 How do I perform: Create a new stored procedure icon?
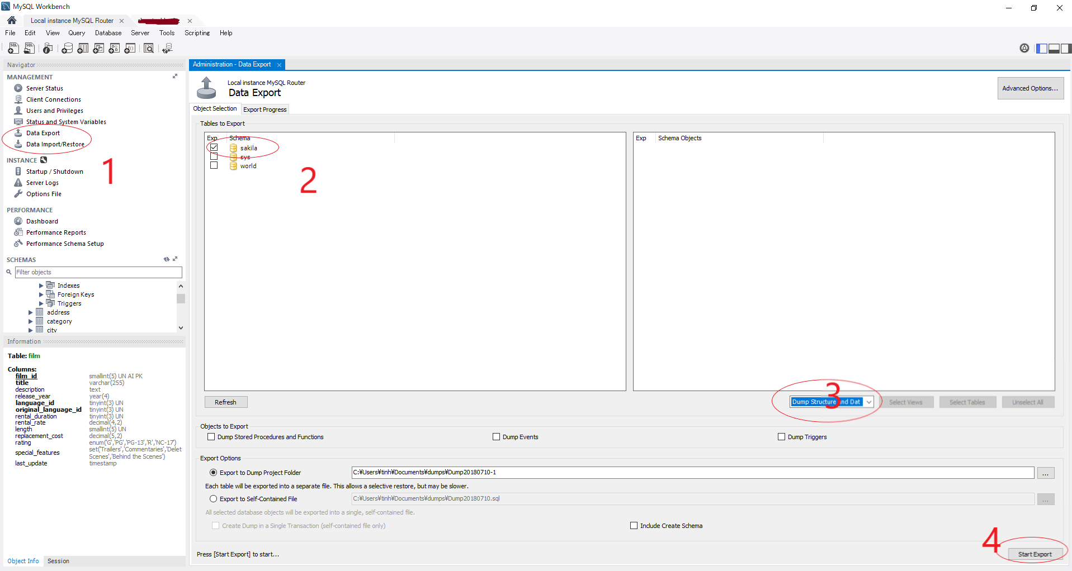pyautogui.click(x=114, y=49)
